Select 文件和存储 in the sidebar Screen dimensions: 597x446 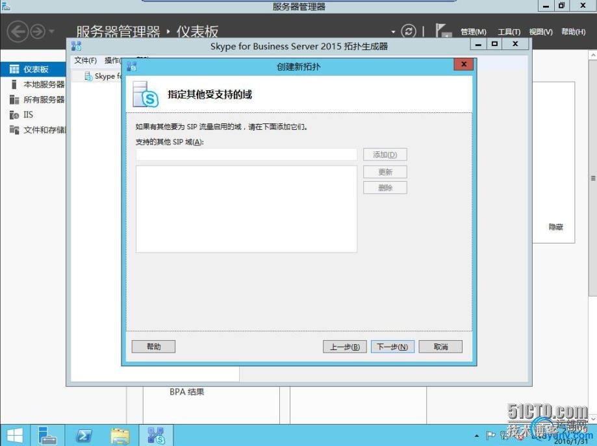point(34,130)
